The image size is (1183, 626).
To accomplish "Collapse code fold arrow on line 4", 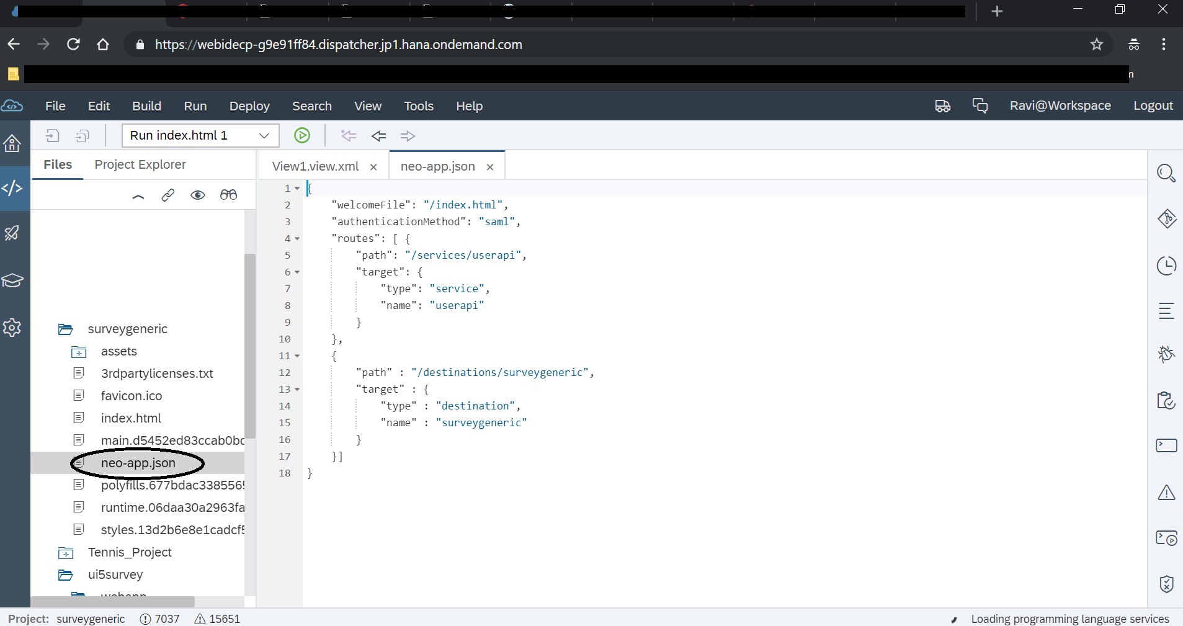I will click(x=297, y=239).
